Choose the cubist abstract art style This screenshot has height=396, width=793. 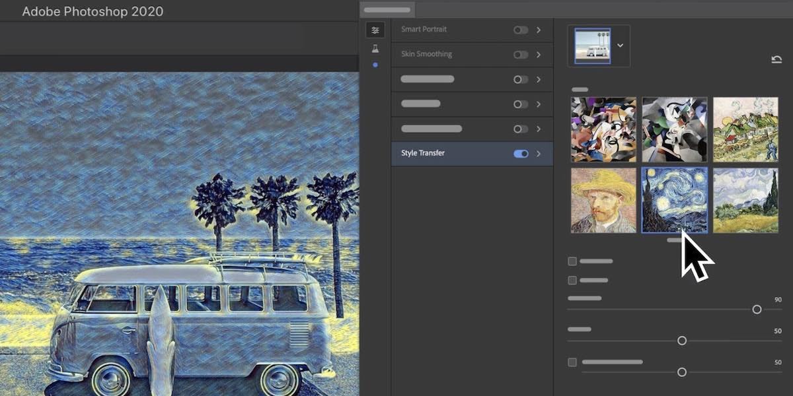tap(603, 129)
